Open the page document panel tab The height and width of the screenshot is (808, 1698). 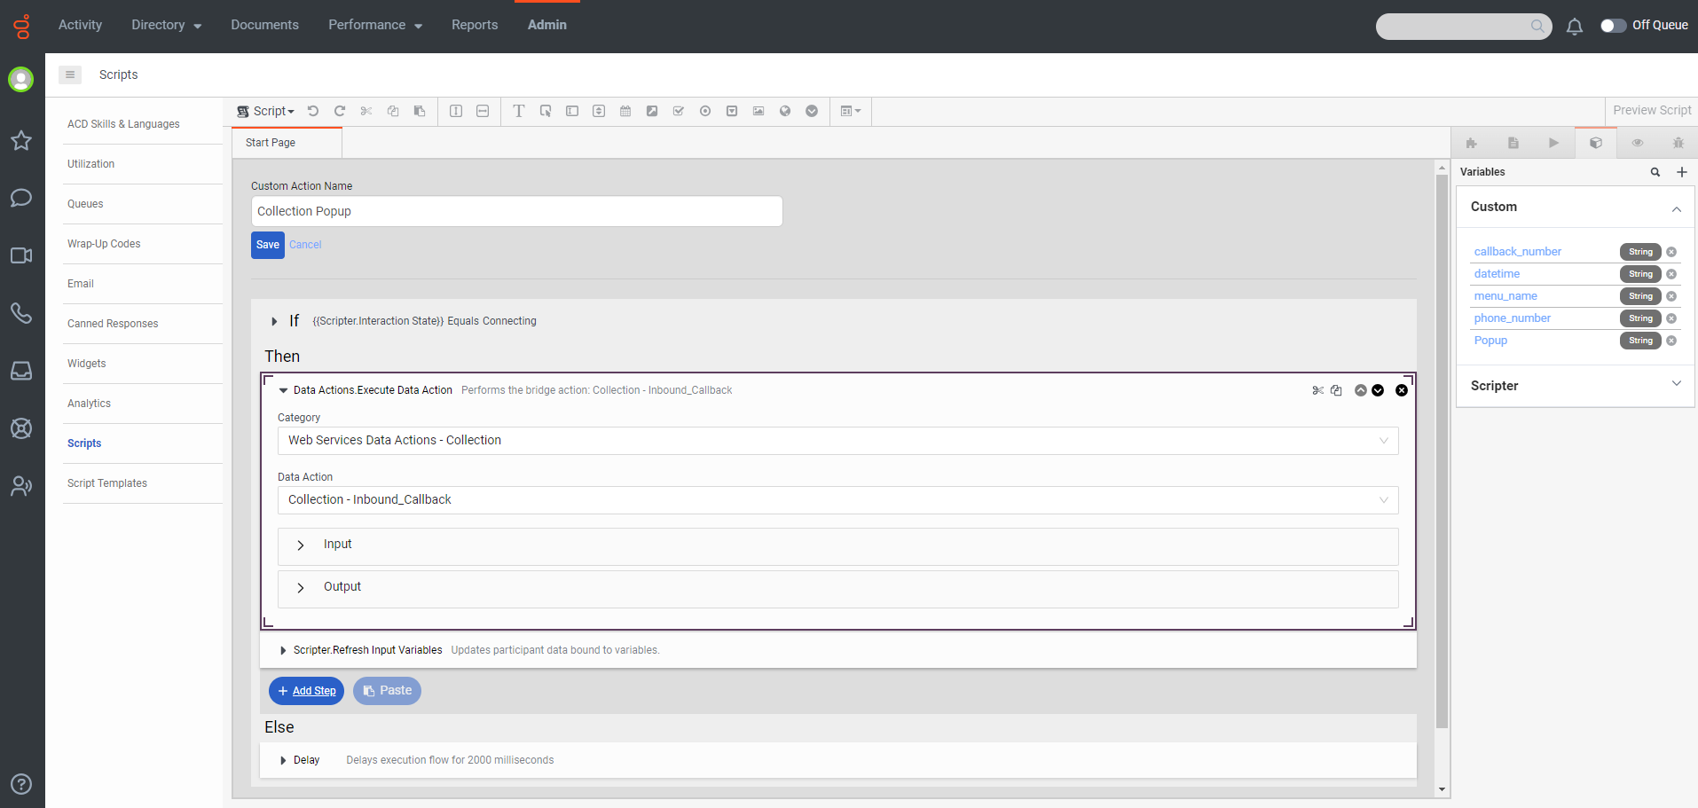(x=1513, y=143)
